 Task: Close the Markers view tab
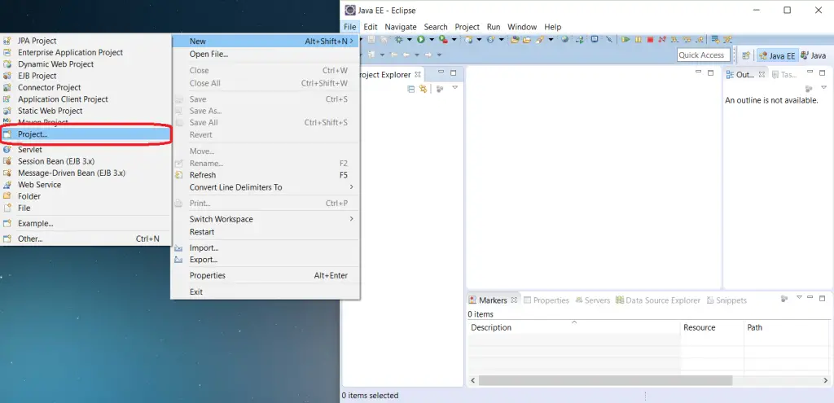point(514,300)
